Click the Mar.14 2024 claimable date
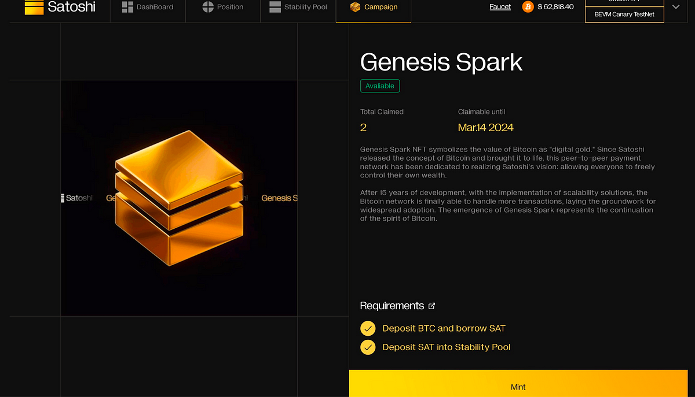695x397 pixels. click(486, 128)
